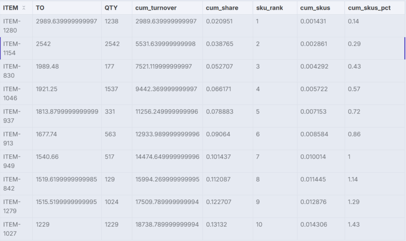The image size is (406, 241).
Task: Click the cum_share value 0.112087
Action: point(217,180)
